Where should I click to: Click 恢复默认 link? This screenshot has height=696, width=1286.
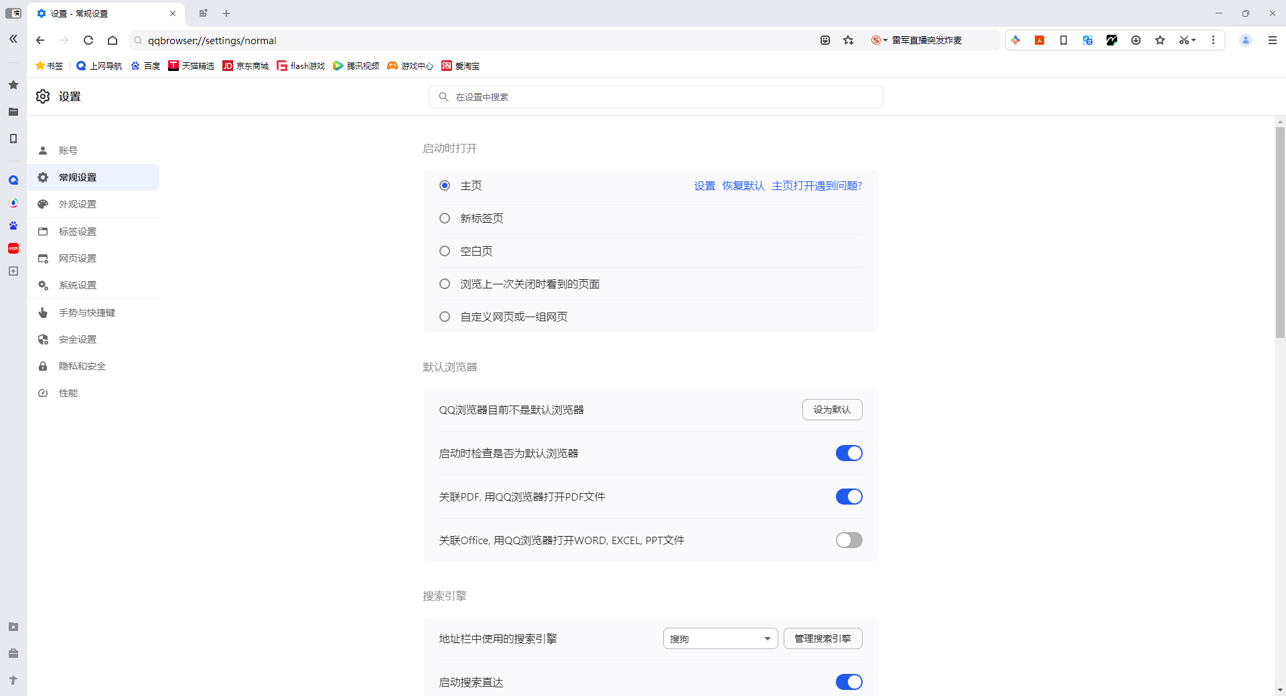pyautogui.click(x=743, y=185)
